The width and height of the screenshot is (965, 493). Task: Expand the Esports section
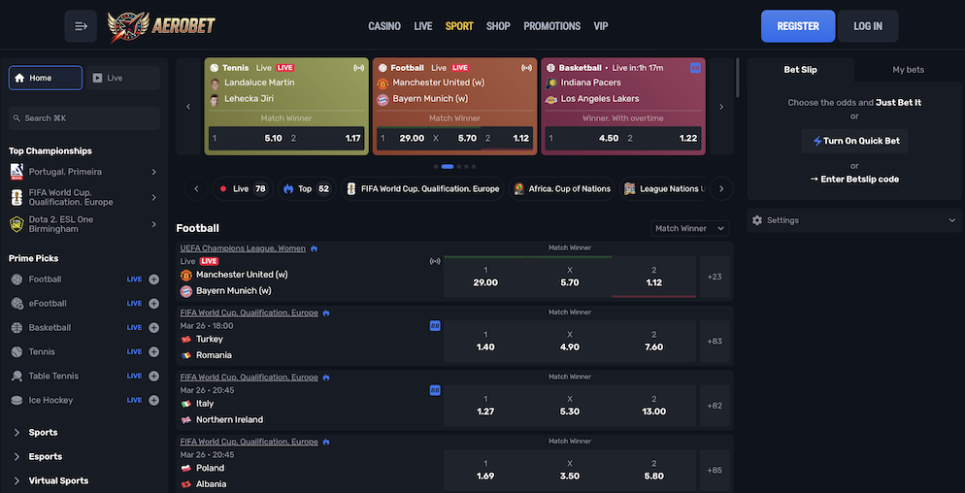[x=45, y=457]
